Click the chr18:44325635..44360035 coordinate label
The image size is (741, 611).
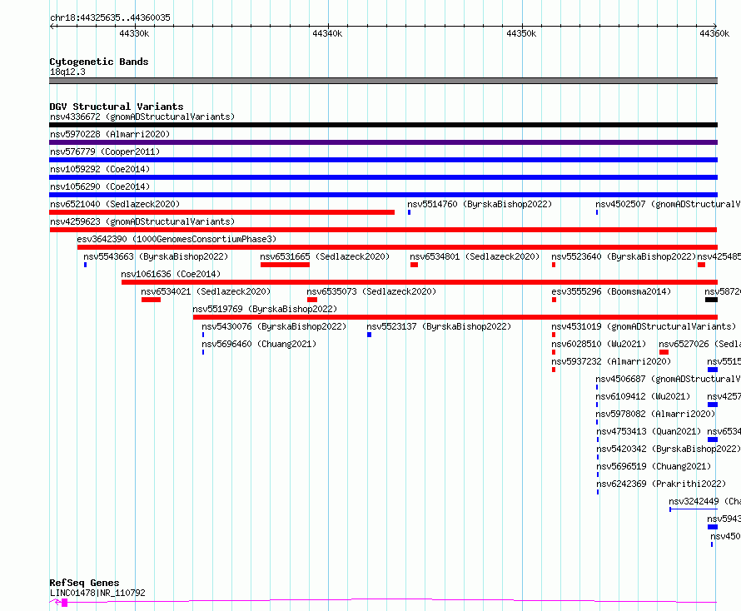coord(110,18)
